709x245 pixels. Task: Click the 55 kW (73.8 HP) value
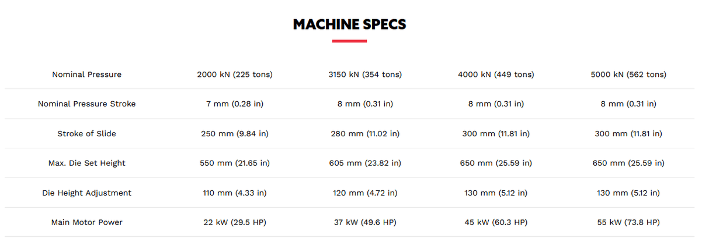[628, 222]
